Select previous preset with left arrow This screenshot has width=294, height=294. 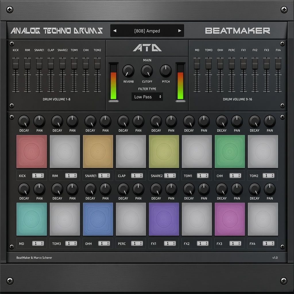pos(115,30)
